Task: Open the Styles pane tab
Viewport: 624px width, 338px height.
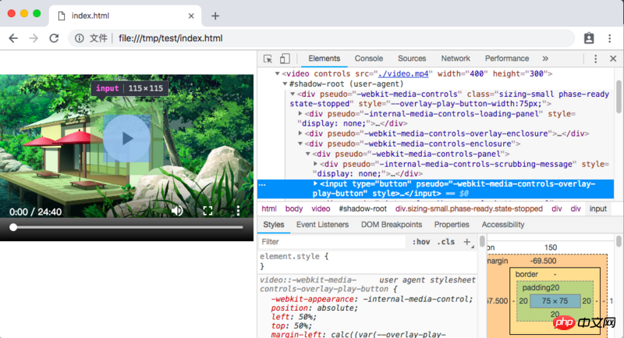Action: coord(274,225)
